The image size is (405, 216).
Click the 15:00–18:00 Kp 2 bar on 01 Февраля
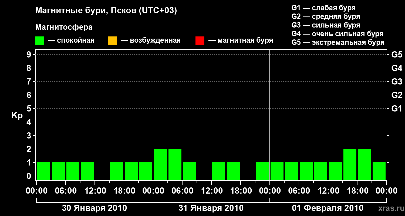point(350,164)
